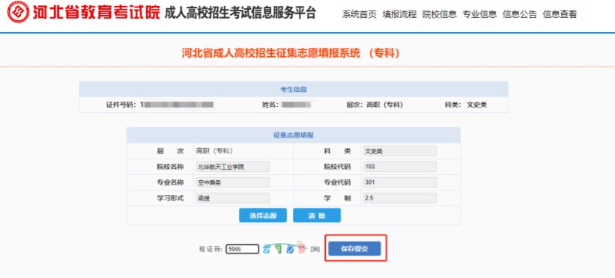
Task: View 信息公告 navigation item
Action: 520,15
